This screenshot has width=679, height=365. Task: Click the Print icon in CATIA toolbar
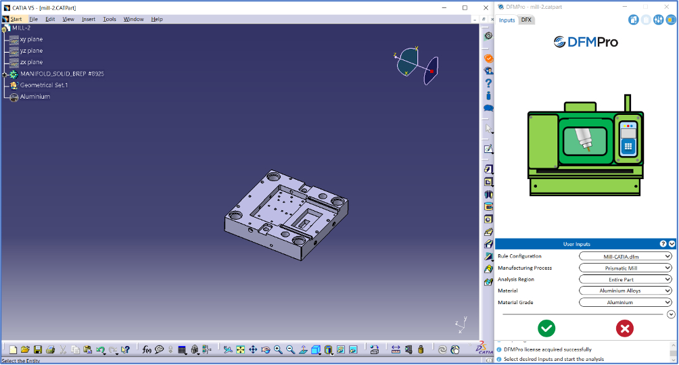coord(50,350)
